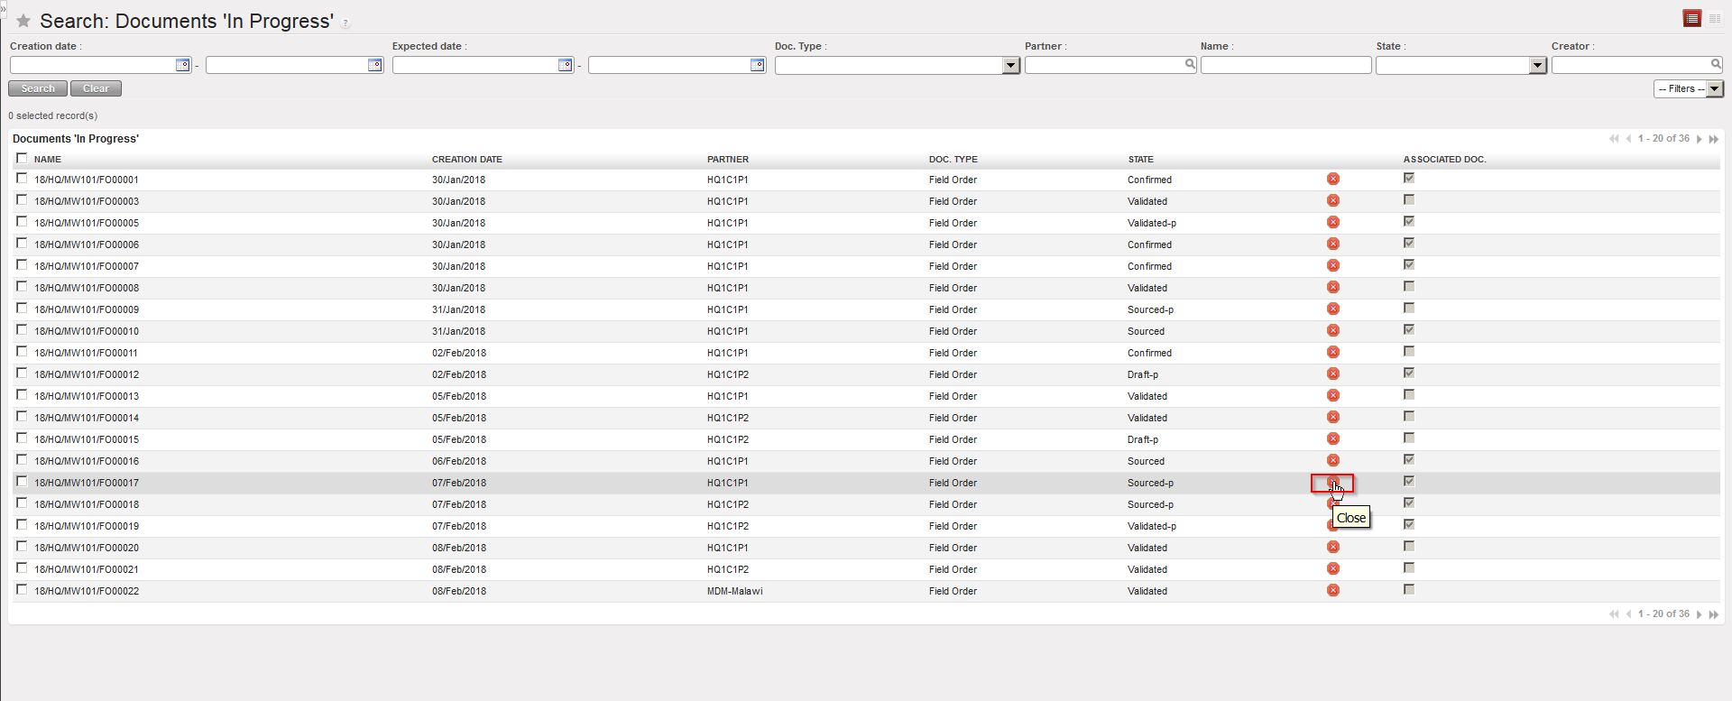Open calendar picker for Creation date start field
This screenshot has width=1732, height=701.
click(x=182, y=65)
